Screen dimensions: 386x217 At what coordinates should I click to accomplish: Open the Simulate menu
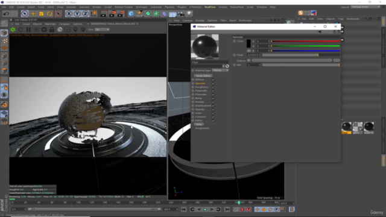pos(84,7)
